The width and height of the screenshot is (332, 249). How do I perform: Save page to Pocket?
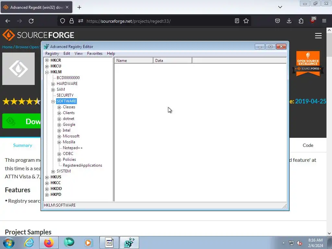coord(278,21)
